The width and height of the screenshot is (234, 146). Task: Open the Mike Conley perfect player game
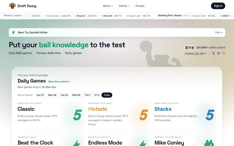click(169, 143)
